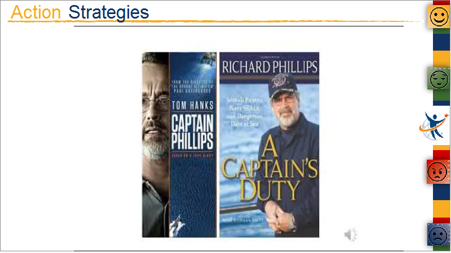Open the Captain Phillips movie poster
Viewport: 451px width, 253px height.
point(179,145)
